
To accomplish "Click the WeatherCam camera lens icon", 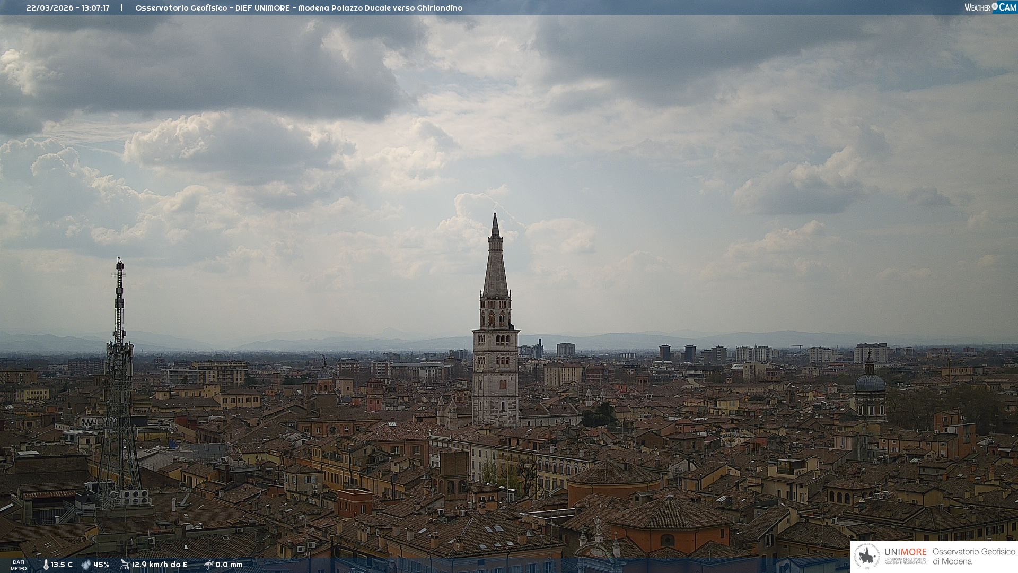I will tap(995, 6).
